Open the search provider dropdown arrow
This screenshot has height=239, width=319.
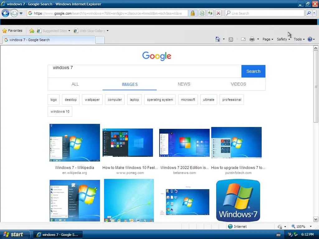coord(314,13)
